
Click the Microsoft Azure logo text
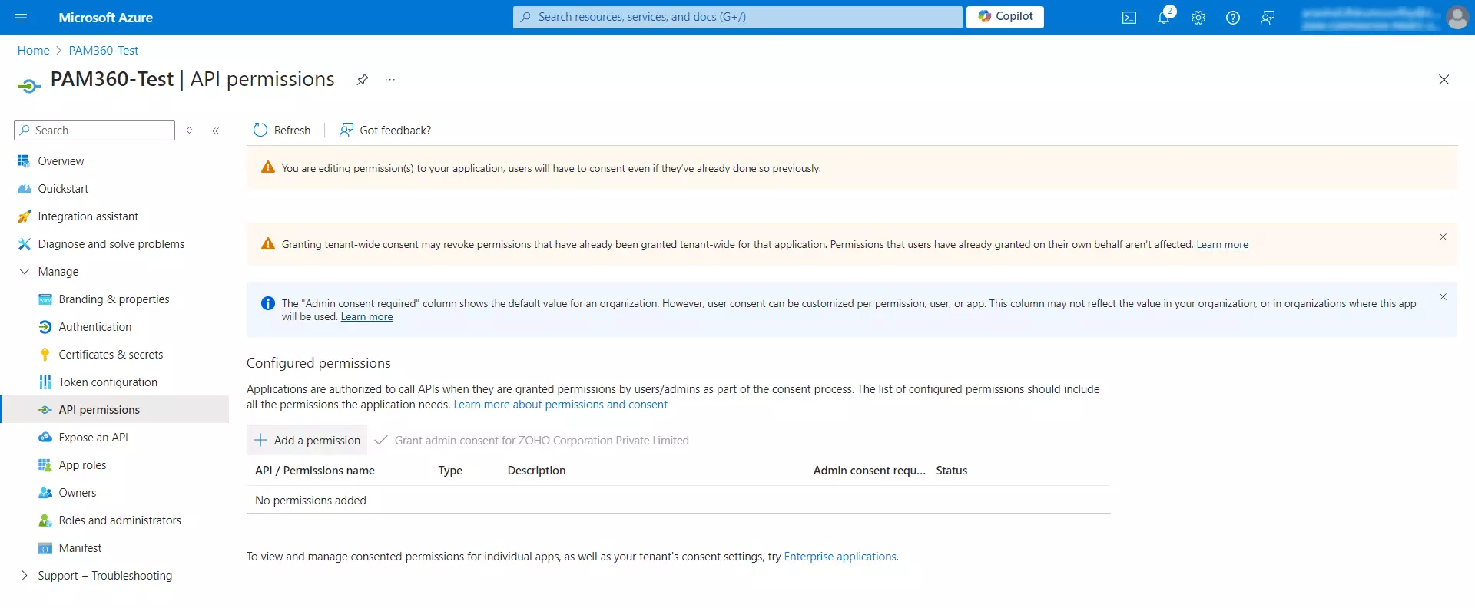tap(106, 18)
